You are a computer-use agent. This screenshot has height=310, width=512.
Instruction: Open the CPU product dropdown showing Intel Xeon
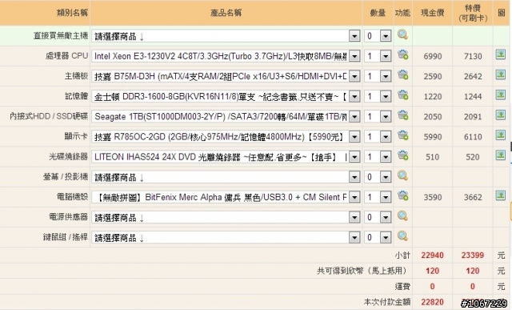(226, 56)
